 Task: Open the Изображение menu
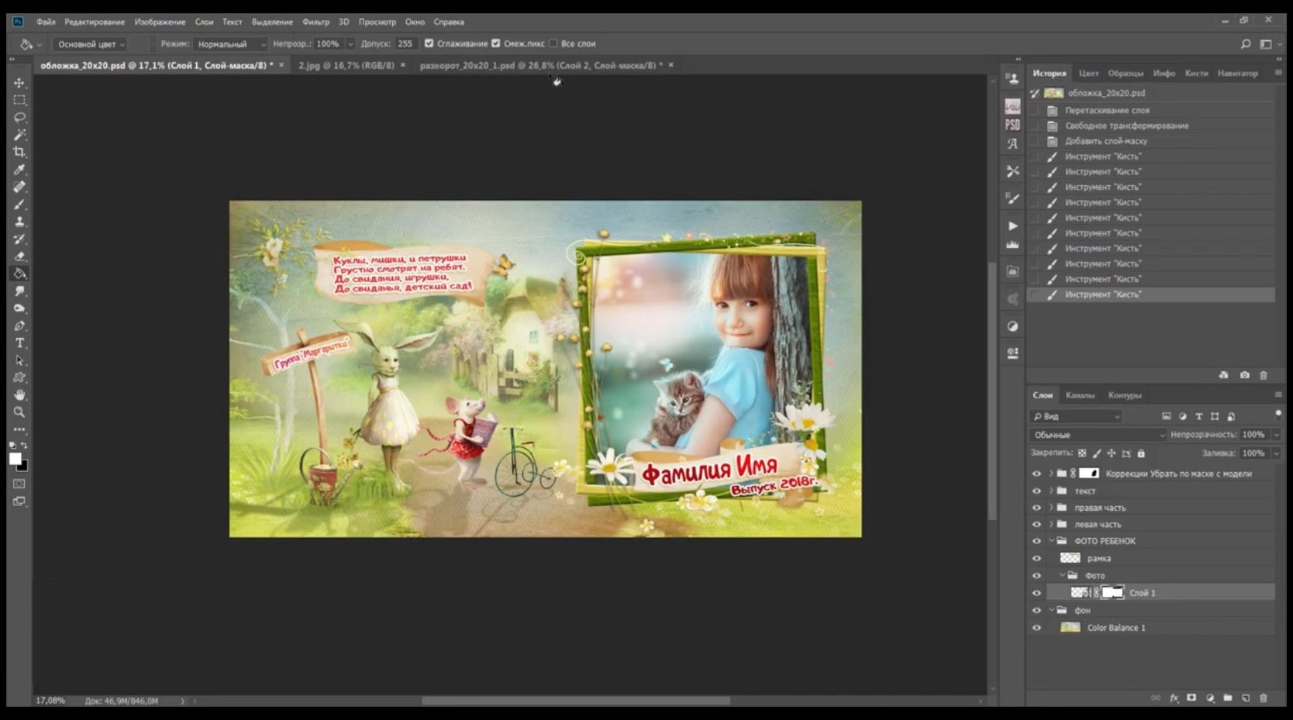click(160, 22)
